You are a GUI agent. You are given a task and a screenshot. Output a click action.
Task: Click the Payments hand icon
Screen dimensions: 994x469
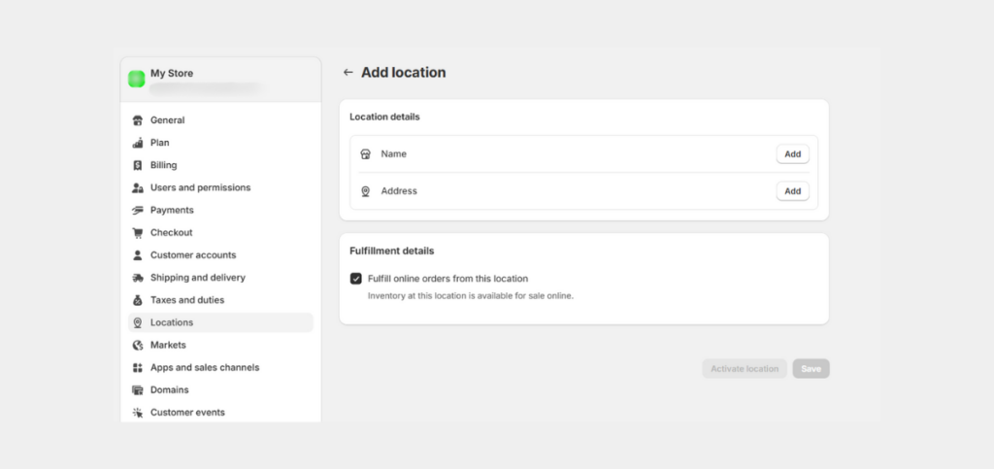tap(138, 211)
